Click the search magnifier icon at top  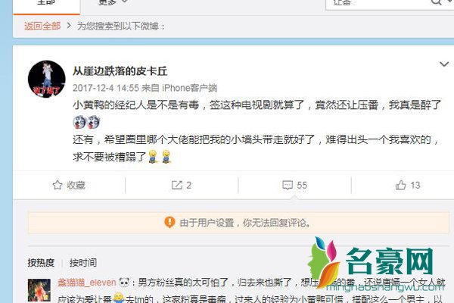[436, 2]
